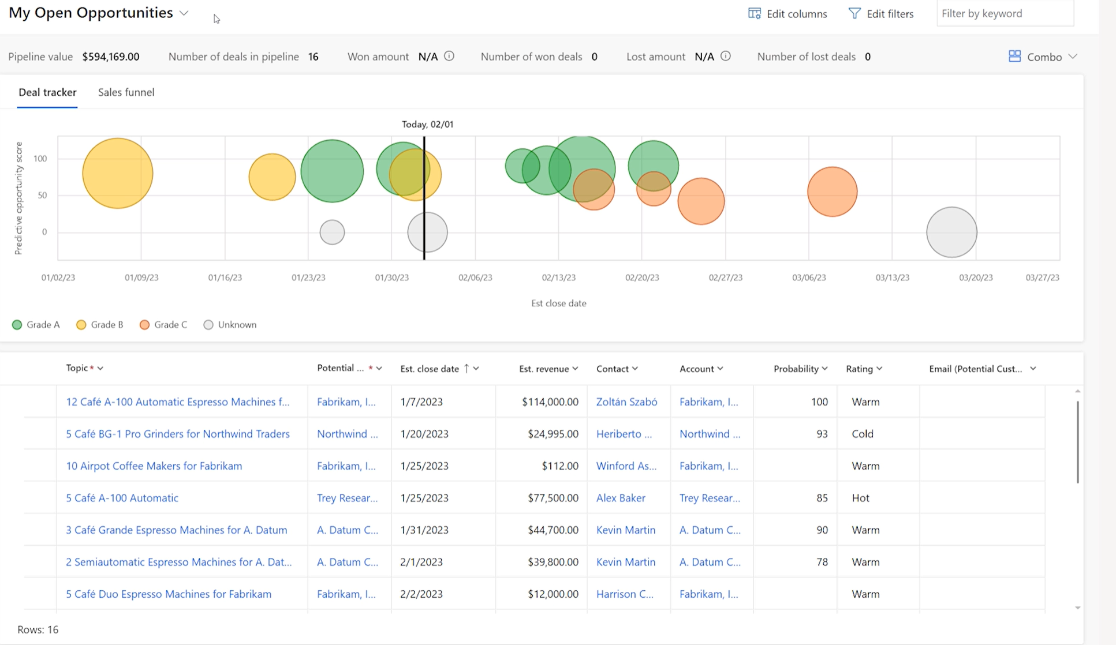Viewport: 1116px width, 645px height.
Task: Click the Won amount info icon
Action: [x=449, y=56]
